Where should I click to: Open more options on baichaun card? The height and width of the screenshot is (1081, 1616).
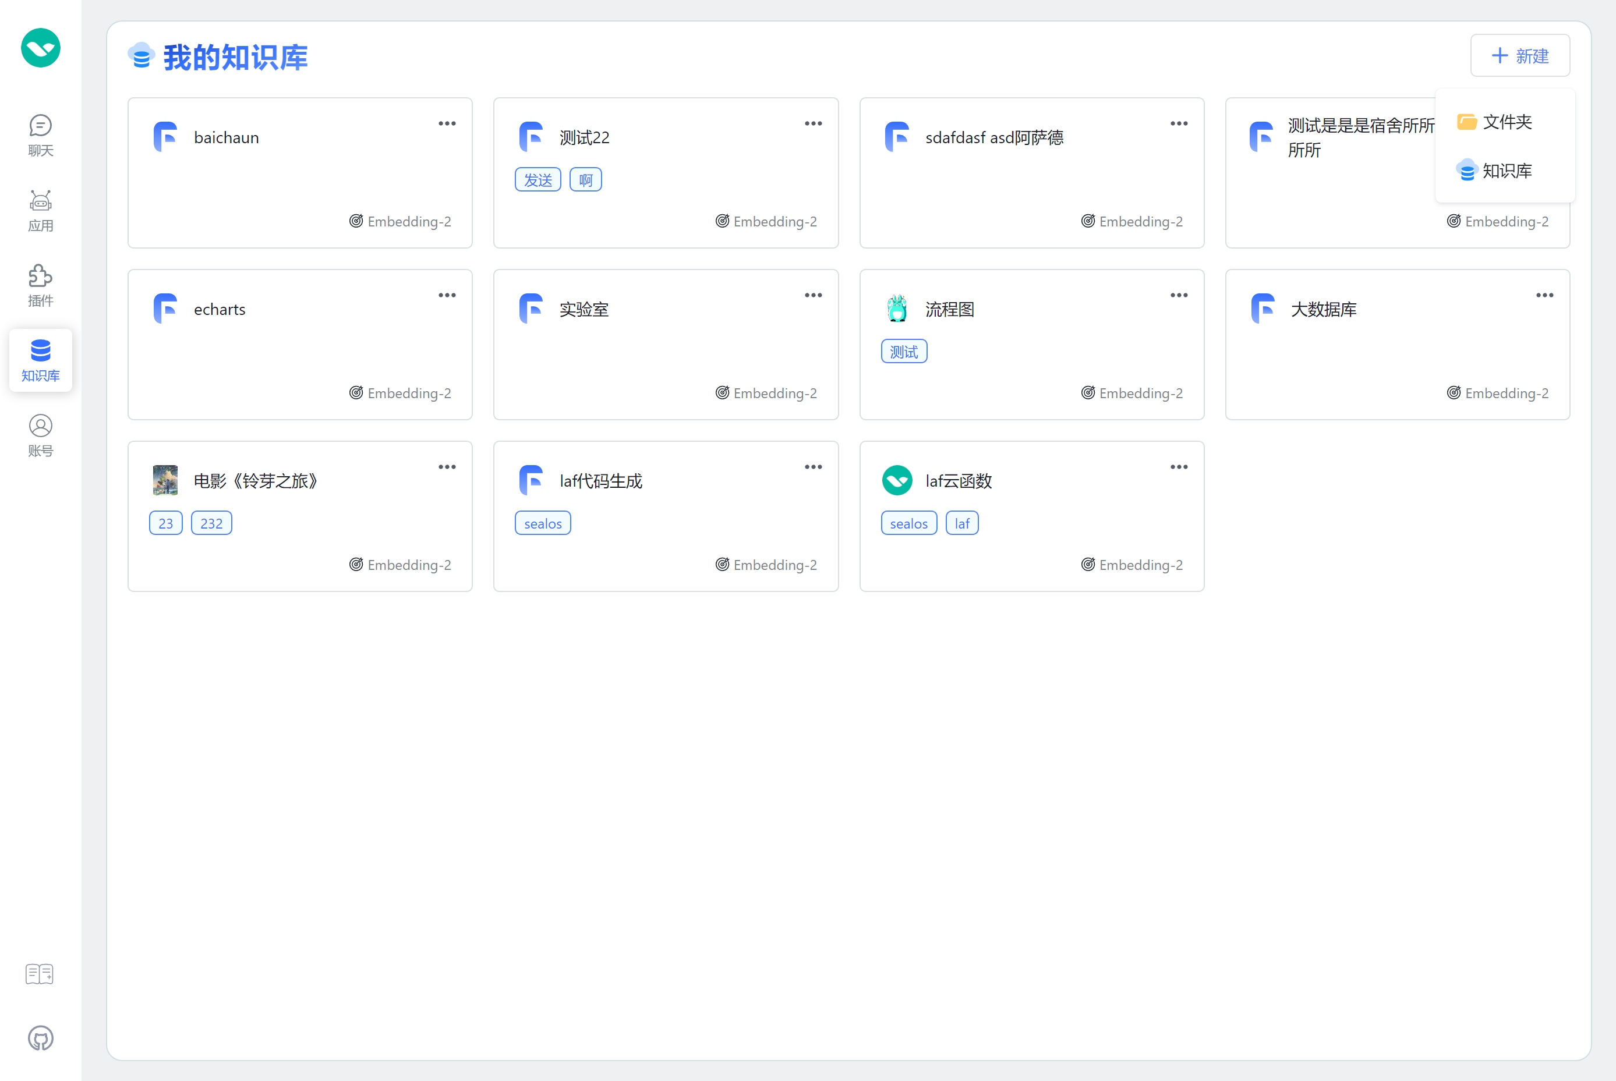tap(447, 123)
